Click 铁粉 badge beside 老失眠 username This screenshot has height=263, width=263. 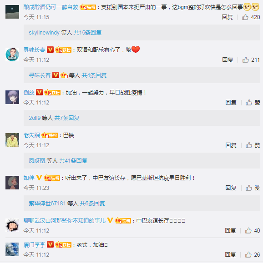tap(50, 135)
